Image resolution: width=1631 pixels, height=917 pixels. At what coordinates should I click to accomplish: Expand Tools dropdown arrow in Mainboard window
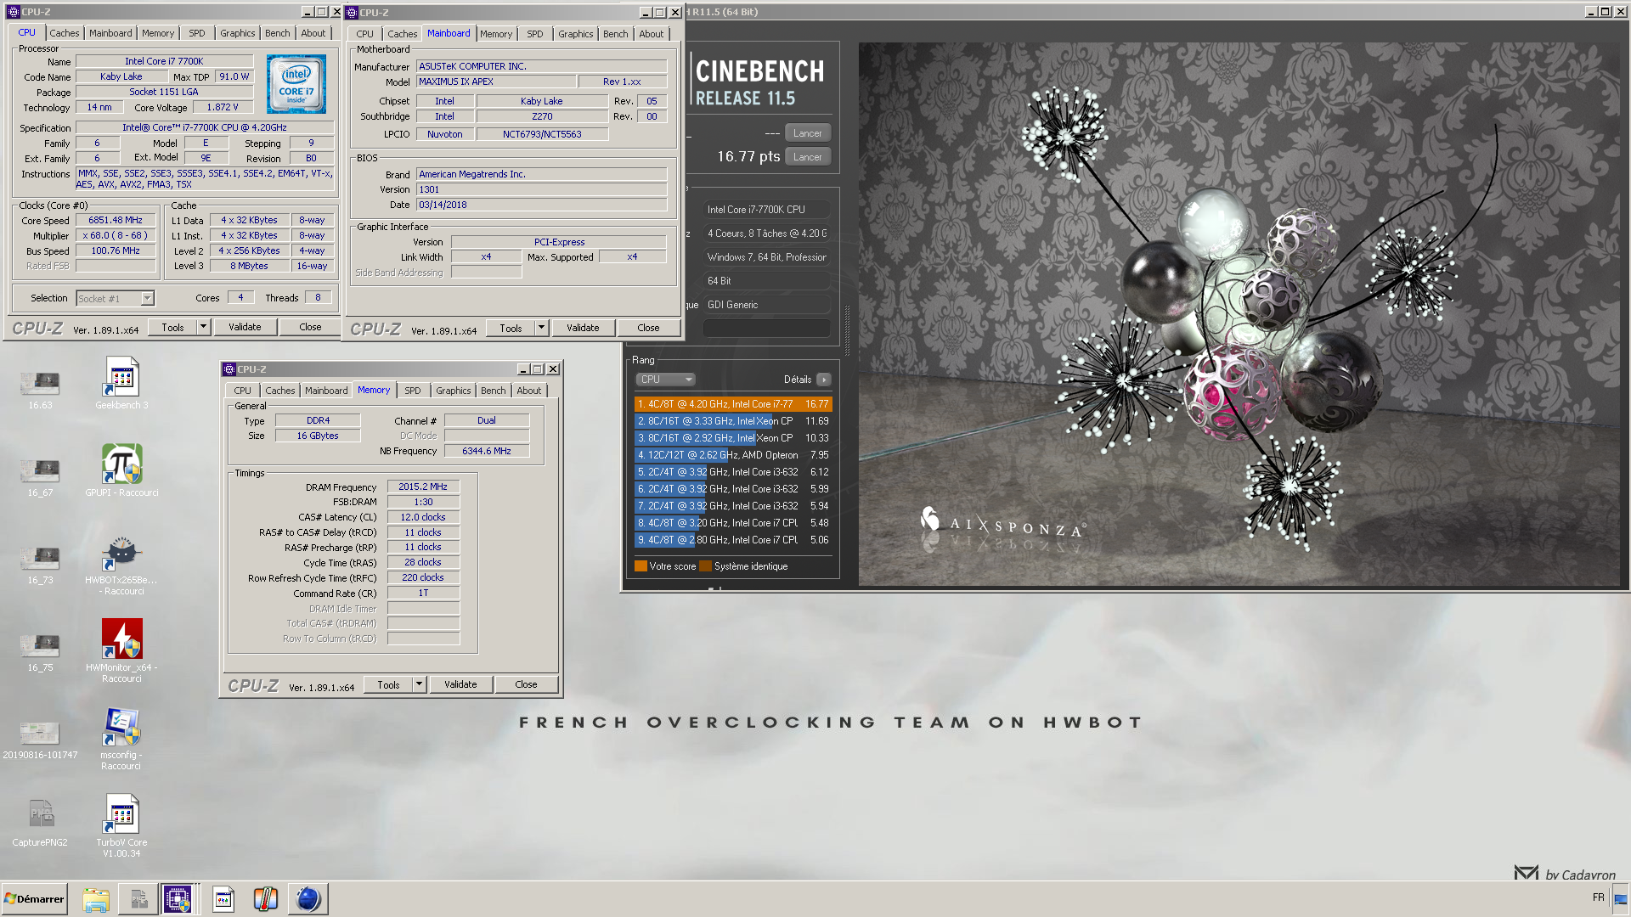[x=541, y=328]
